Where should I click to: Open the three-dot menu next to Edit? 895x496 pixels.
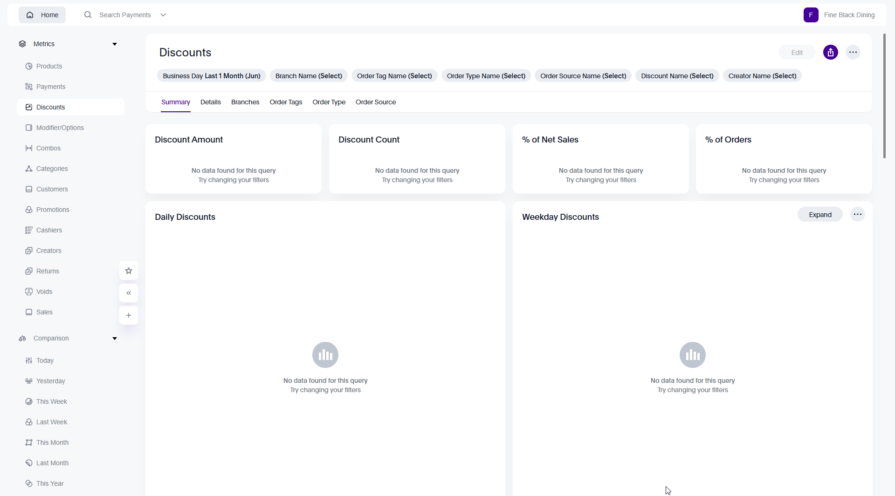tap(853, 52)
